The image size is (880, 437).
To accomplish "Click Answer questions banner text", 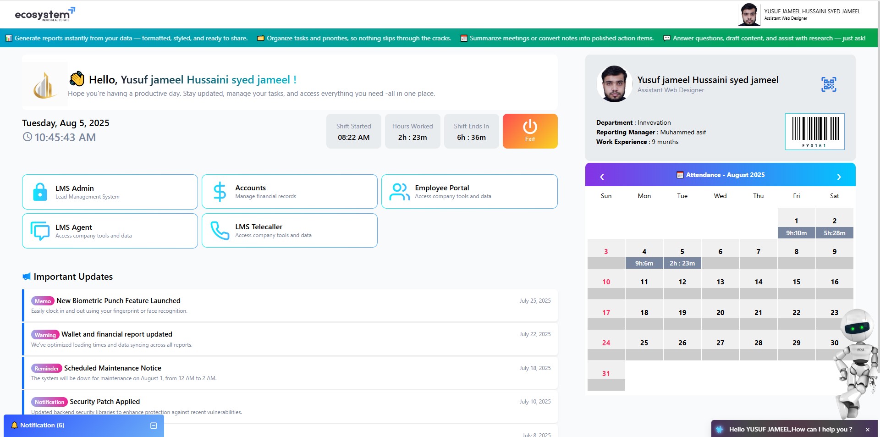I will click(769, 38).
